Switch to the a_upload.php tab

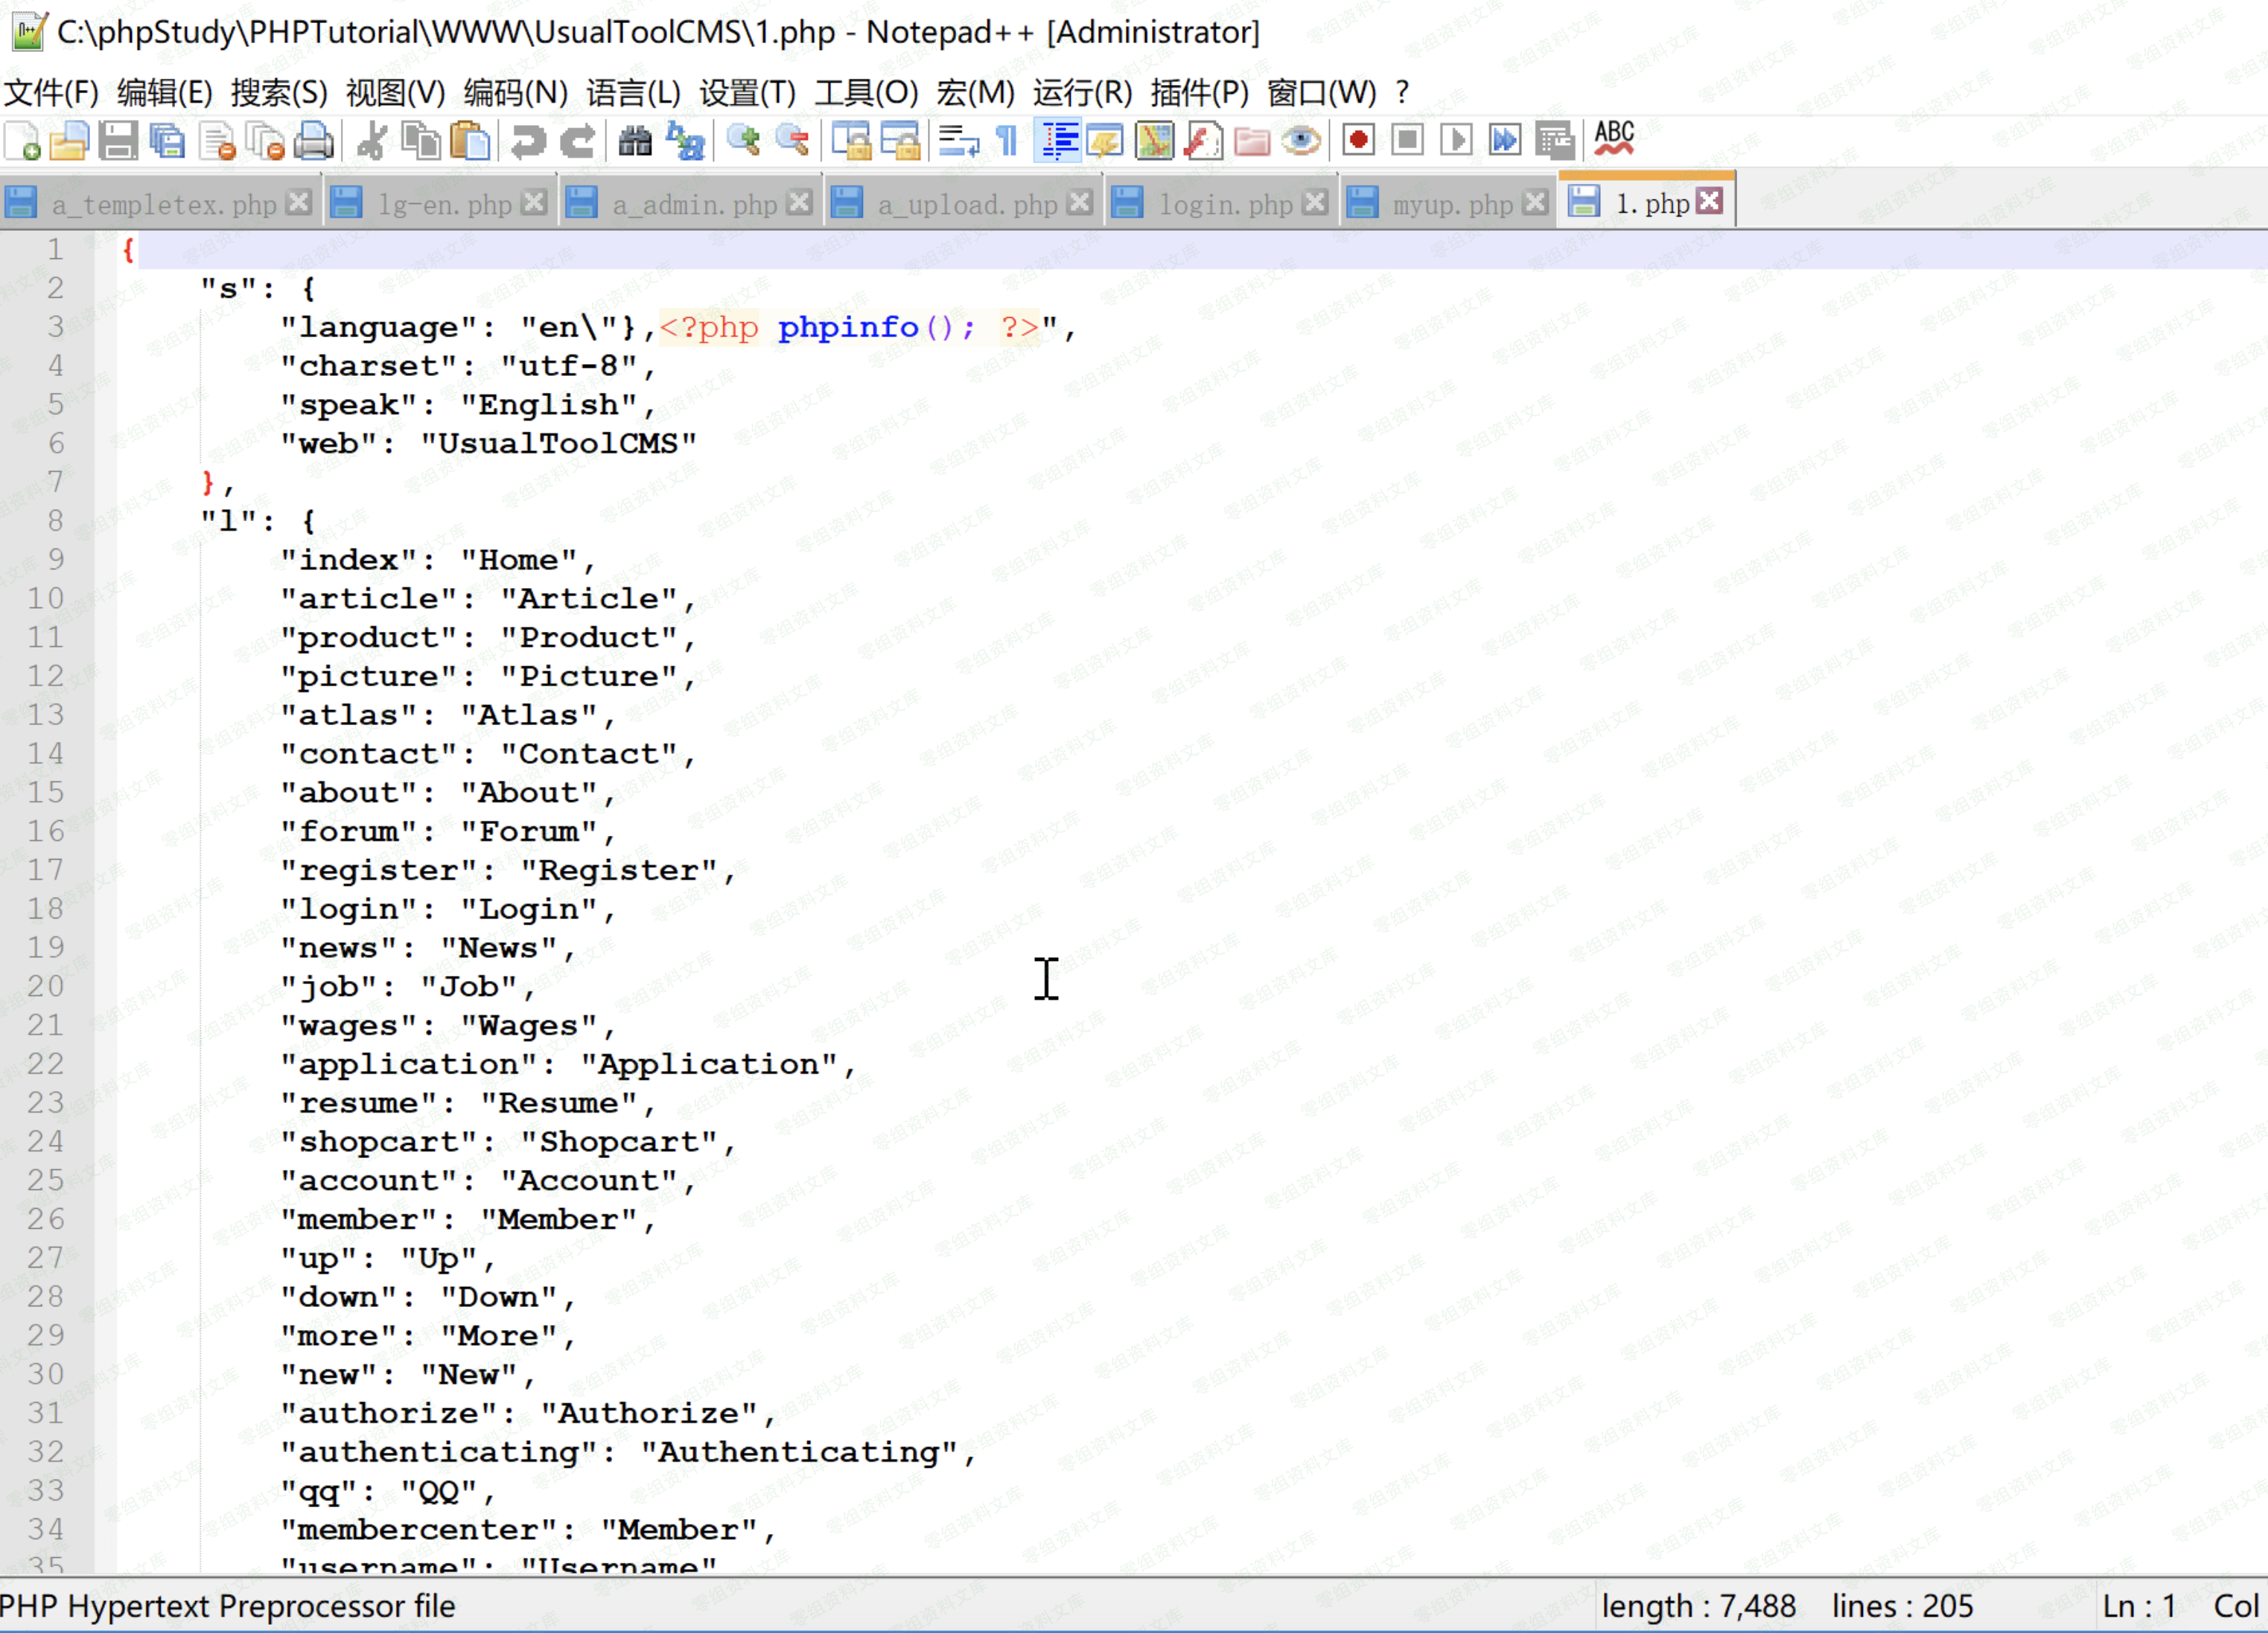coord(965,205)
